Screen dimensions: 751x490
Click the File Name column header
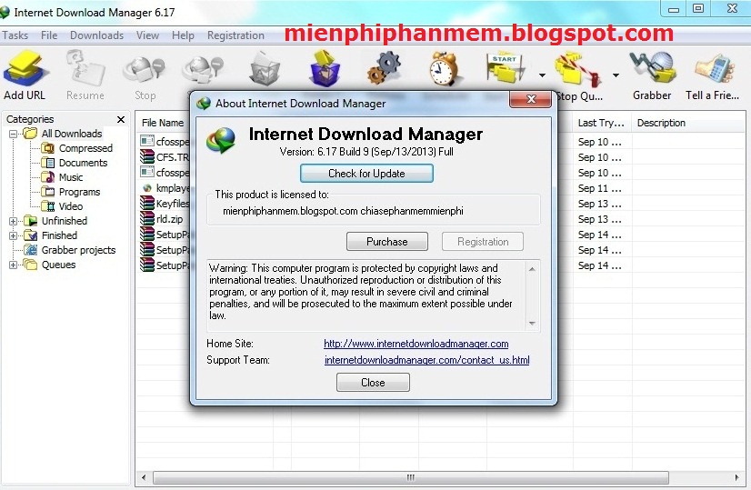(x=163, y=123)
